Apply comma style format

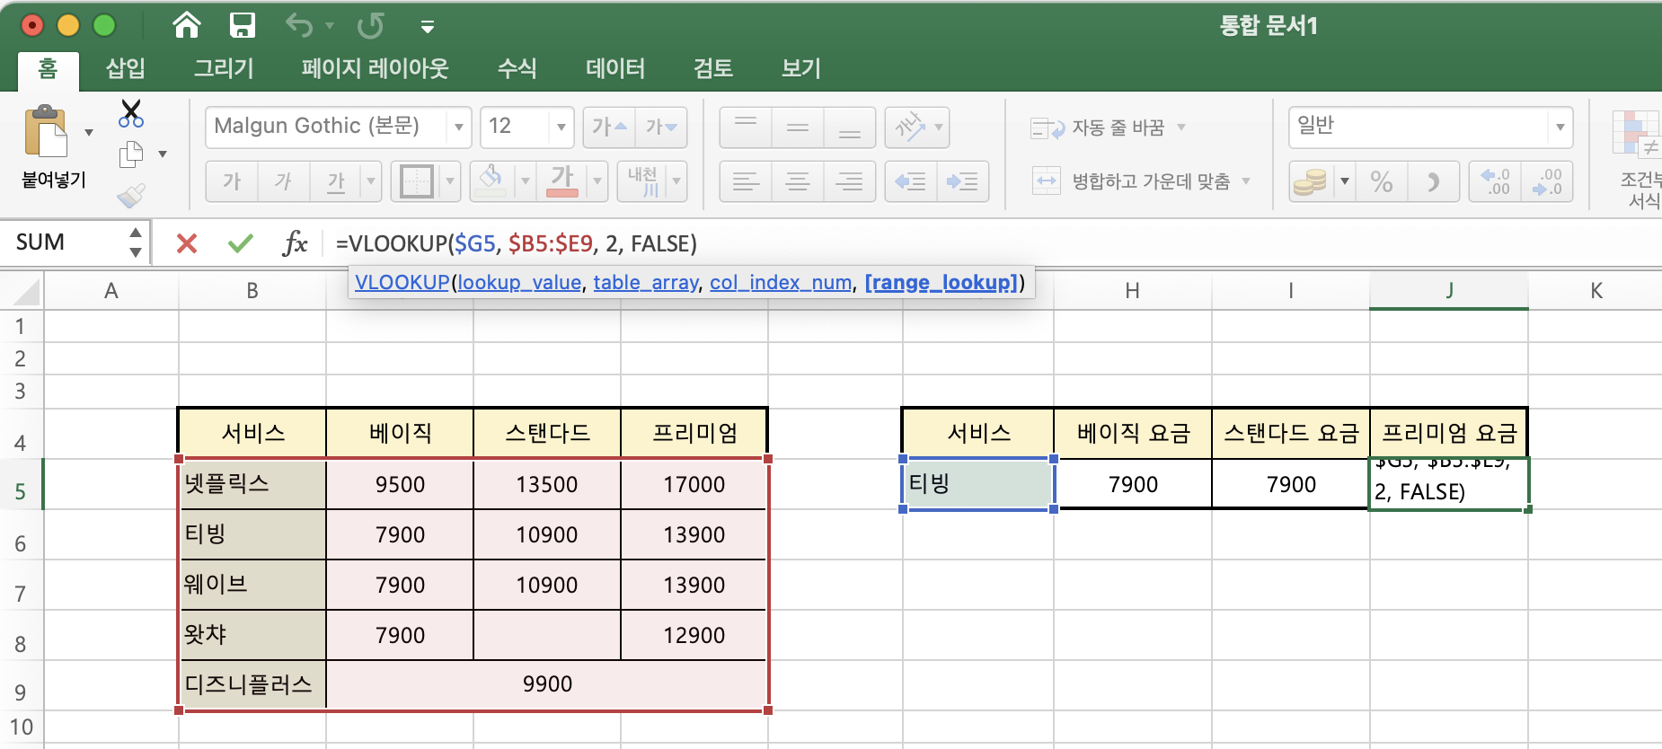click(1434, 182)
